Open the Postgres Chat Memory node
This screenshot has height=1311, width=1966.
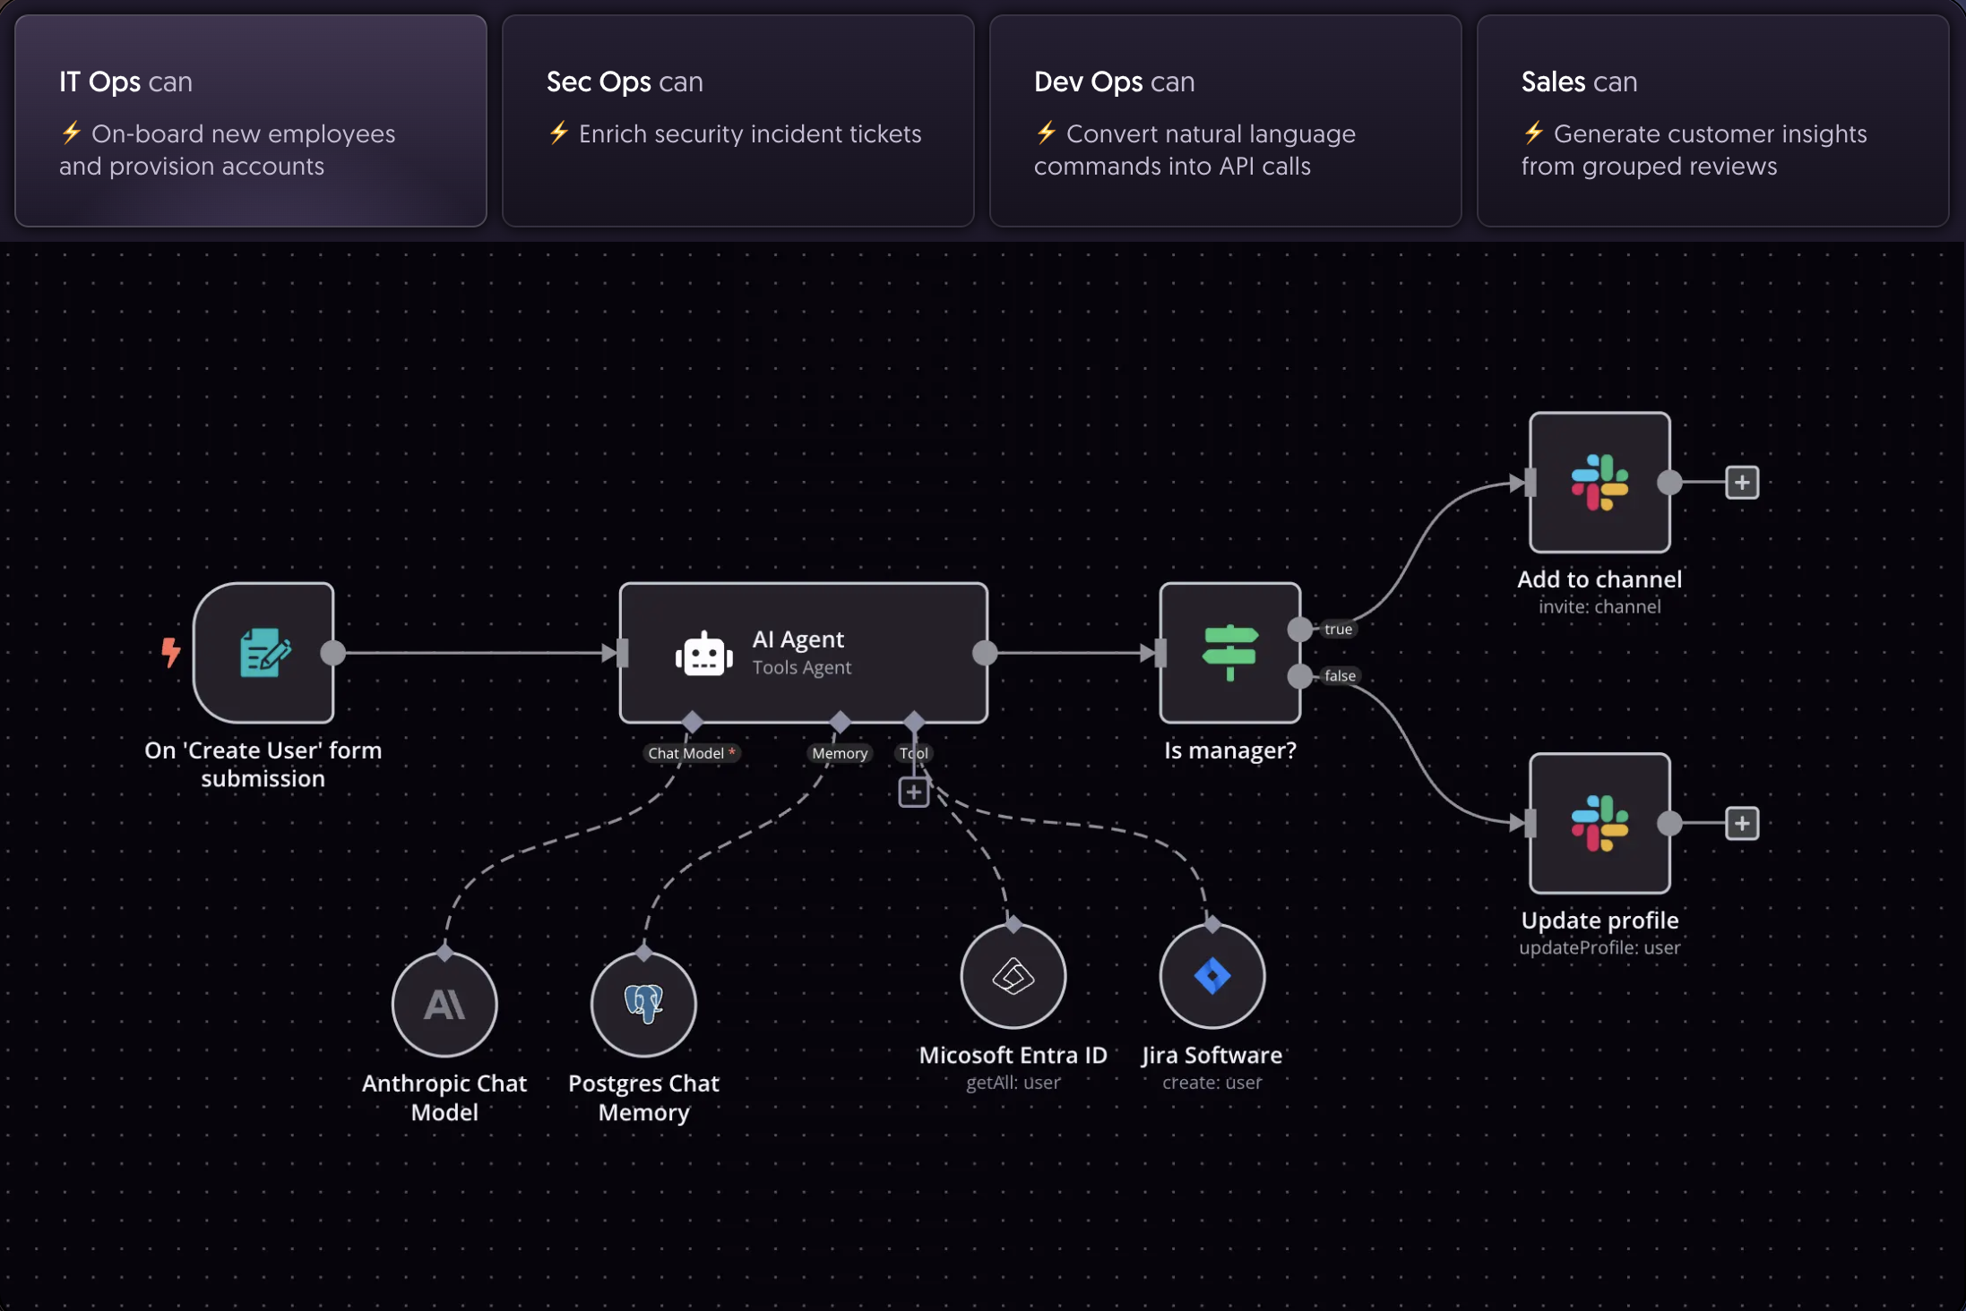click(x=643, y=1004)
